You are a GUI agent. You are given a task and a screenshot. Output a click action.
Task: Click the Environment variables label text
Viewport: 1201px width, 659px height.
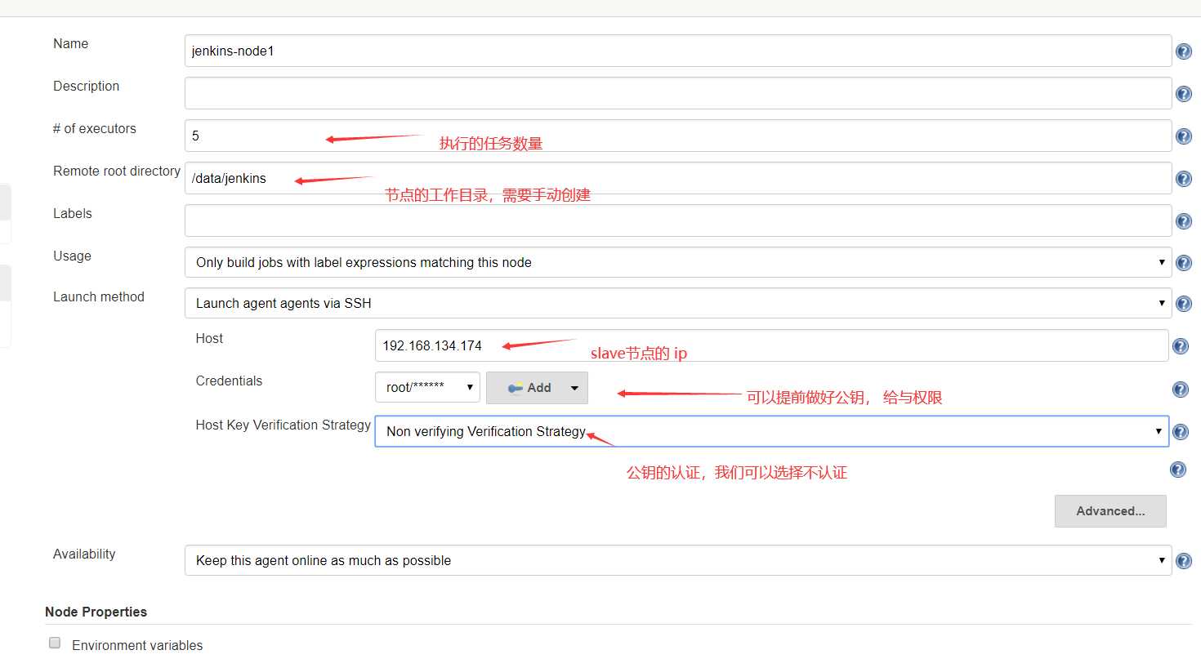pos(137,645)
